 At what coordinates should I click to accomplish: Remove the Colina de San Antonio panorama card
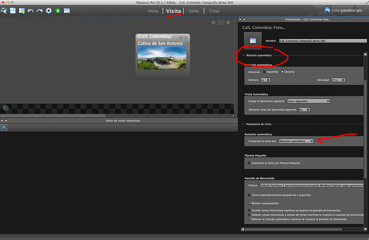[x=186, y=37]
